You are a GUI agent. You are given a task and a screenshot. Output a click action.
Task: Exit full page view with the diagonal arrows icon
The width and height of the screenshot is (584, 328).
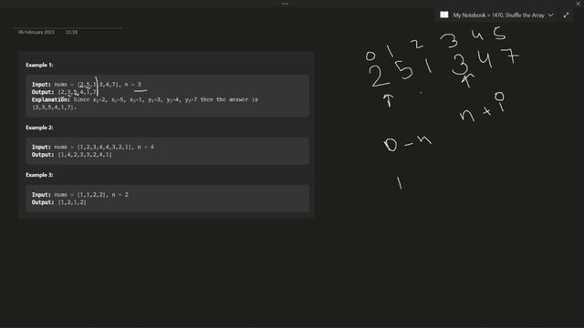coord(566,15)
